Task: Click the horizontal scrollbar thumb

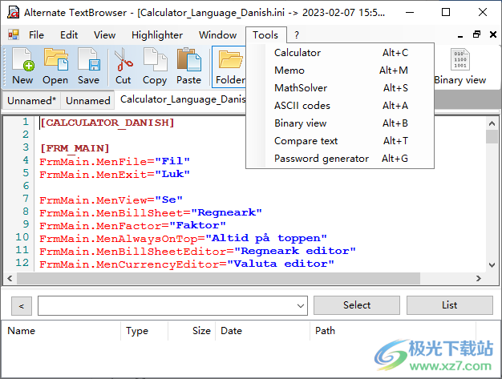Action: point(218,278)
